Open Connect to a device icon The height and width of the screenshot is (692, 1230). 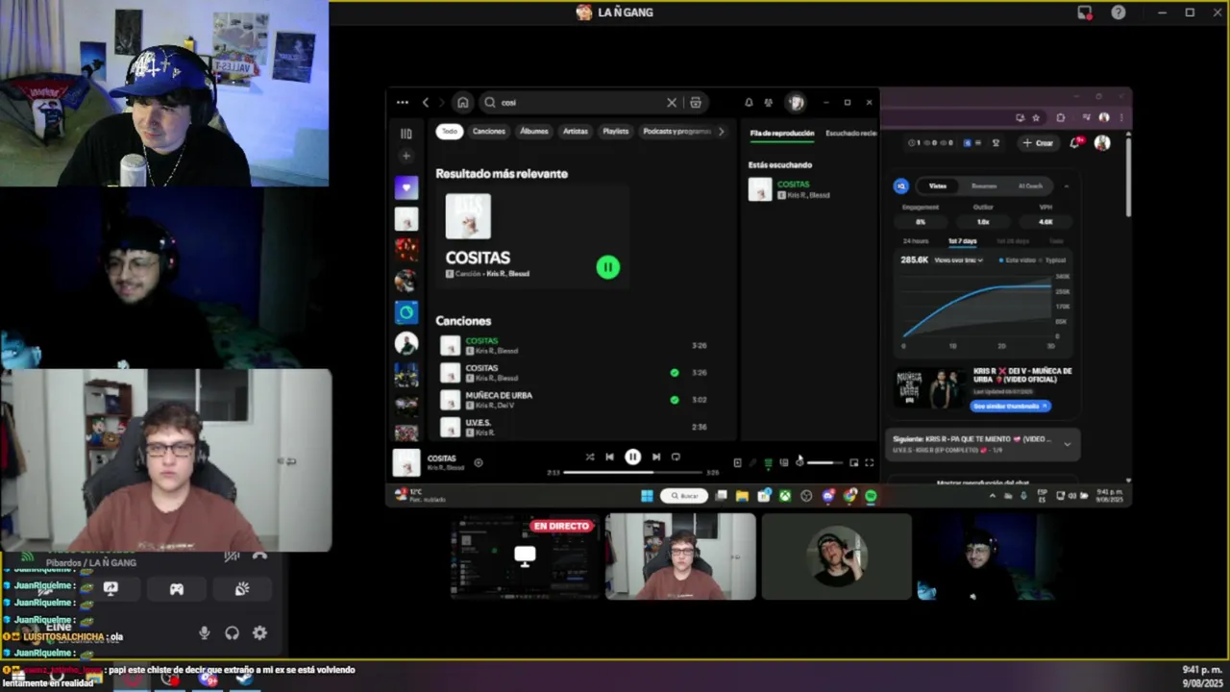click(784, 462)
